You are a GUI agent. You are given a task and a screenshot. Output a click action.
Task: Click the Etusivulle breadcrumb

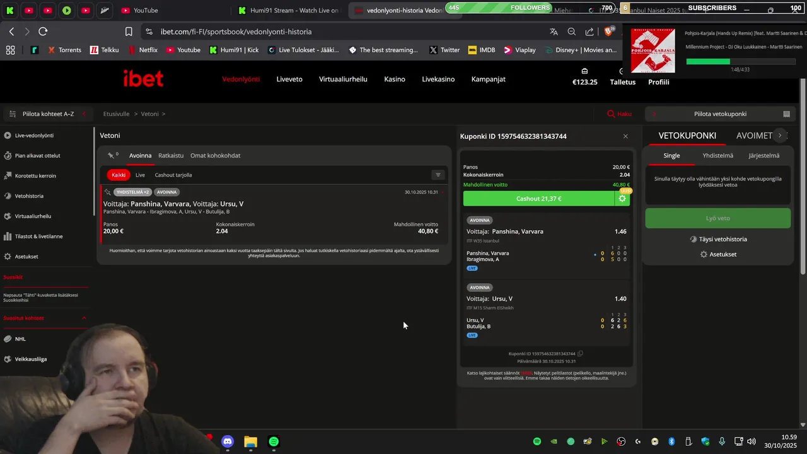116,114
